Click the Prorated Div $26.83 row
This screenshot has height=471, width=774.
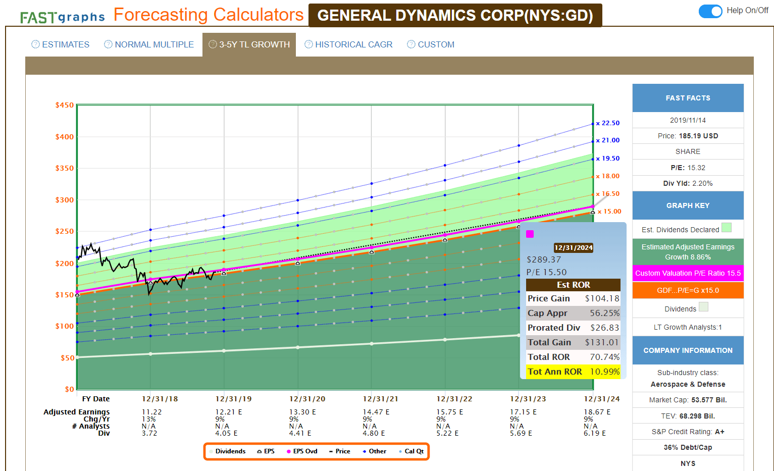(x=573, y=328)
